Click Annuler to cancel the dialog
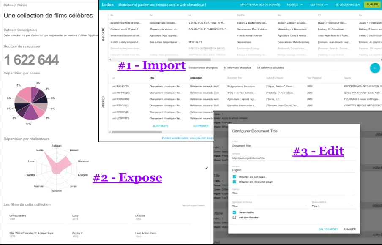Image resolution: width=382 pixels, height=245 pixels. click(x=349, y=229)
